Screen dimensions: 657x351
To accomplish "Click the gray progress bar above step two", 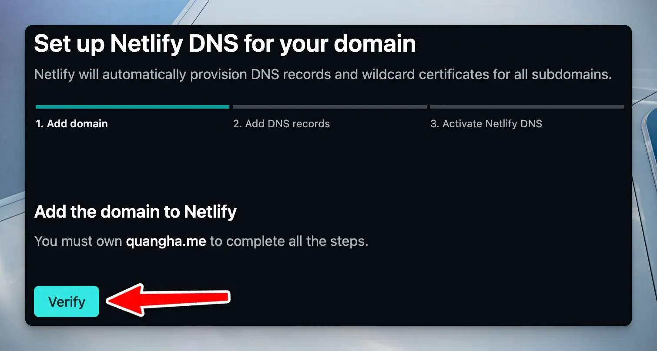I will tap(329, 106).
